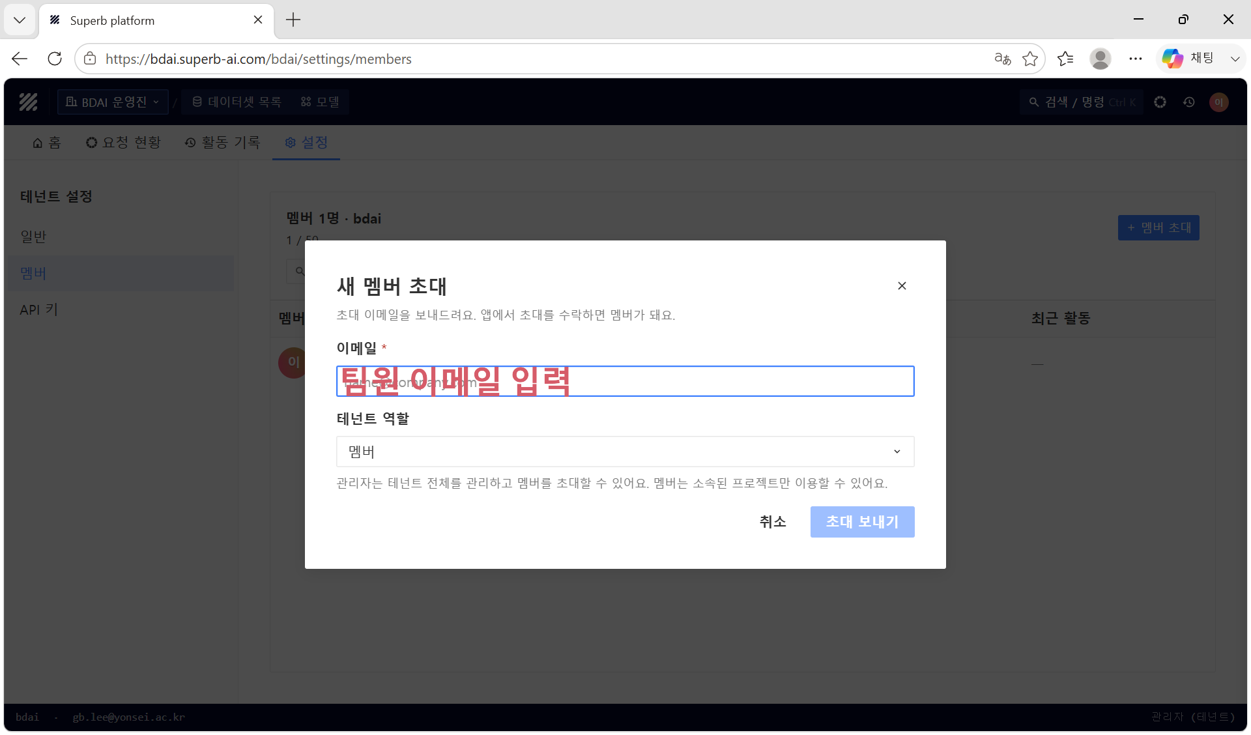Open the 데이터셋 목록 menu item
The height and width of the screenshot is (735, 1251).
coord(237,102)
